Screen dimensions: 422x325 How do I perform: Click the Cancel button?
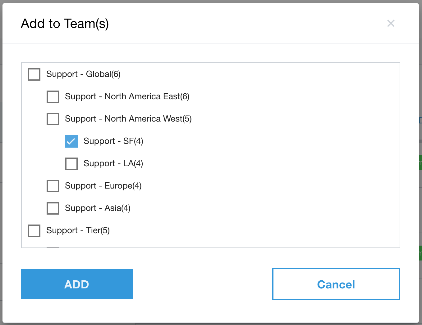(336, 284)
